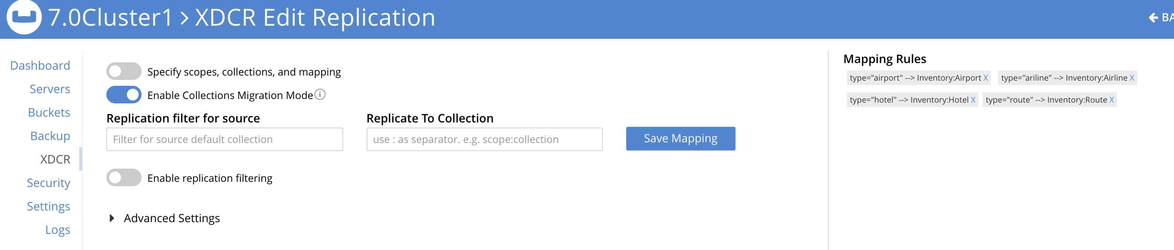Image resolution: width=1174 pixels, height=250 pixels.
Task: Click the back arrow icon in header
Action: coord(1153,18)
